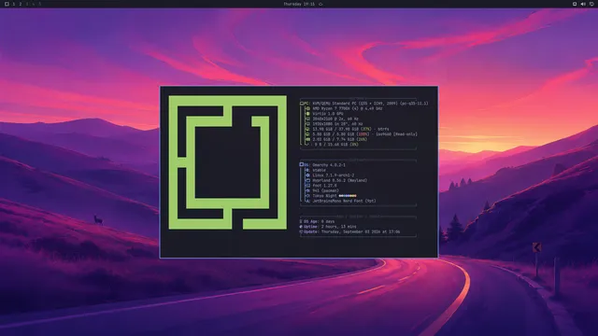Click the disk icon on the iso9660 row
Image resolution: width=598 pixels, height=336 pixels.
(307, 134)
